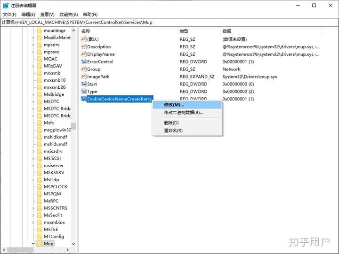Maximize the Registry Editor window
Screen dimensions: 339x254
(x=314, y=5)
